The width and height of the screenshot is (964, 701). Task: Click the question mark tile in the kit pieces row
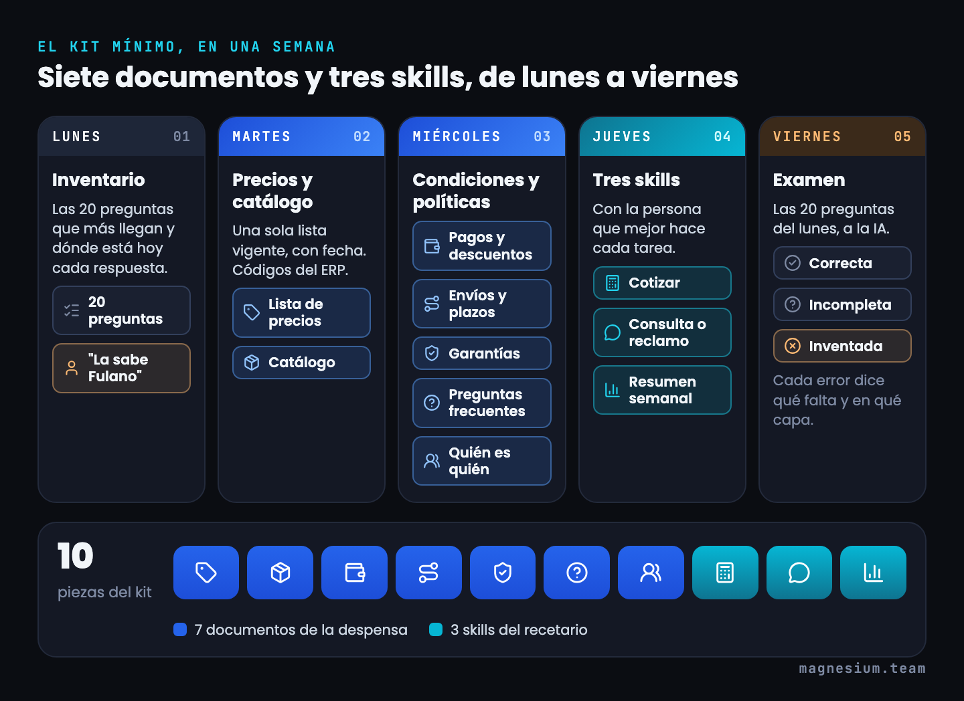pyautogui.click(x=576, y=573)
